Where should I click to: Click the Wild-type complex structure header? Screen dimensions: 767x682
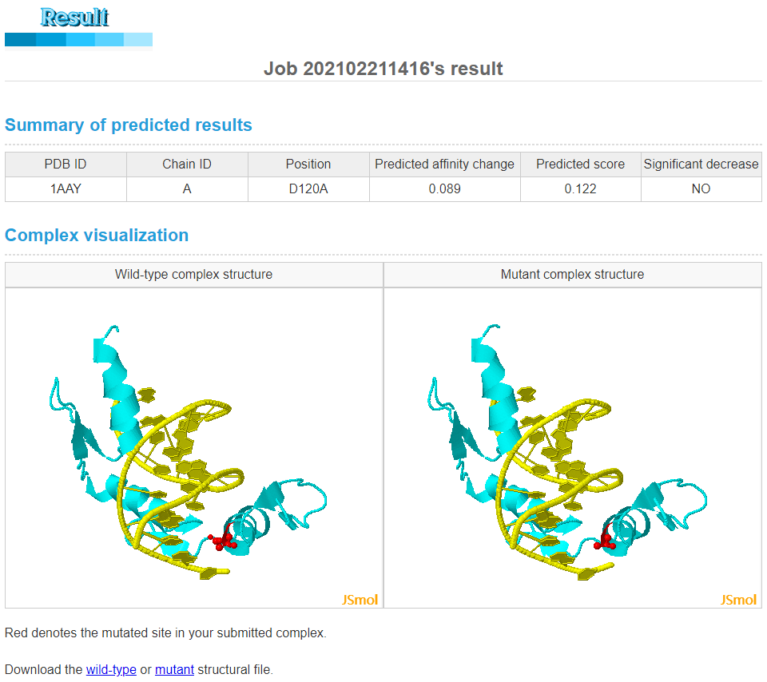[193, 274]
